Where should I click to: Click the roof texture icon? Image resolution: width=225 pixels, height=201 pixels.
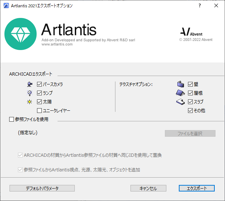(180, 93)
